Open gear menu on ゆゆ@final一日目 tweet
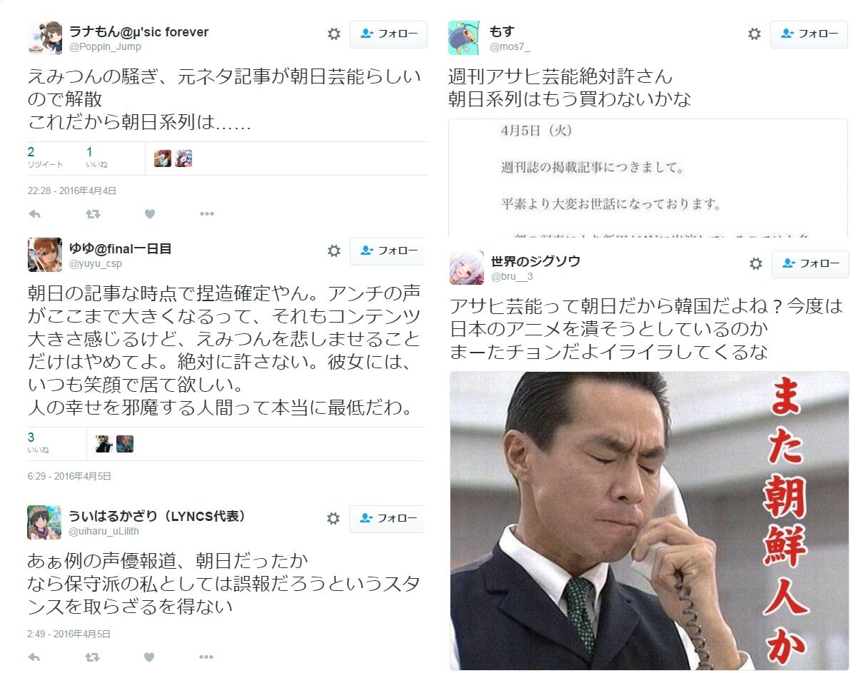This screenshot has height=673, width=863. tap(334, 251)
